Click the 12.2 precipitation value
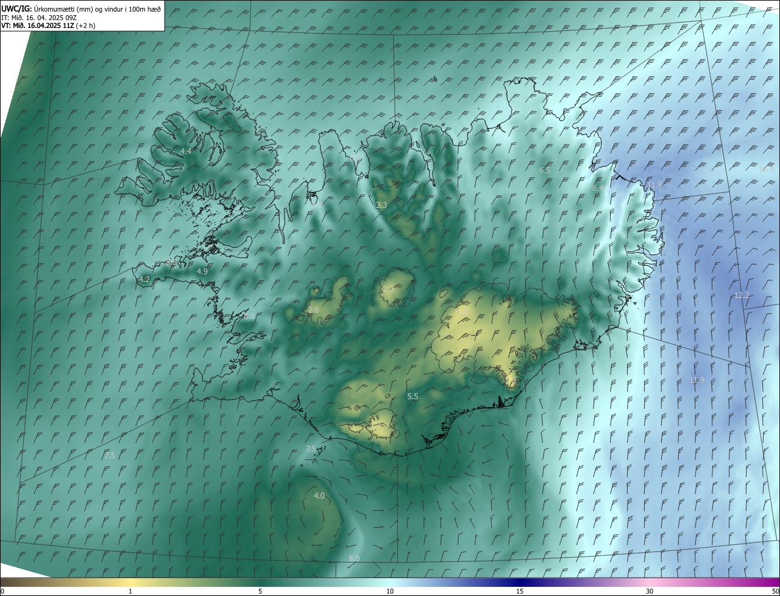Viewport: 780px width, 596px height. [742, 296]
